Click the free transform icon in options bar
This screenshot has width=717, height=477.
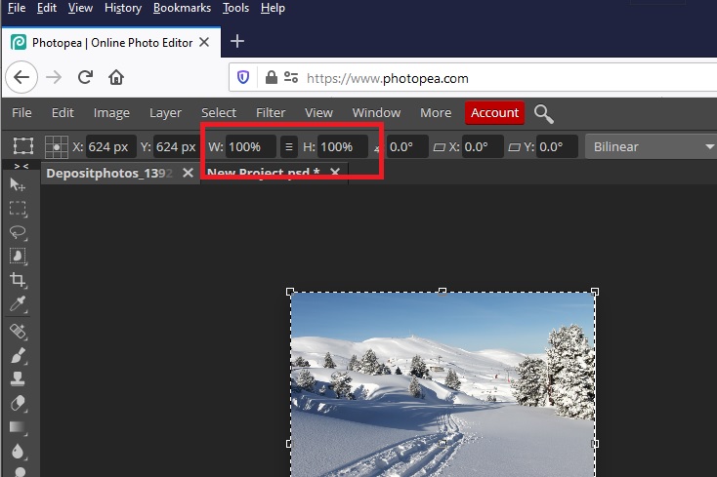[22, 146]
